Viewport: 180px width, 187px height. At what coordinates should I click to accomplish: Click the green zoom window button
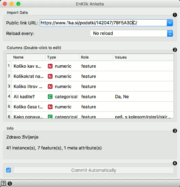(18, 4)
